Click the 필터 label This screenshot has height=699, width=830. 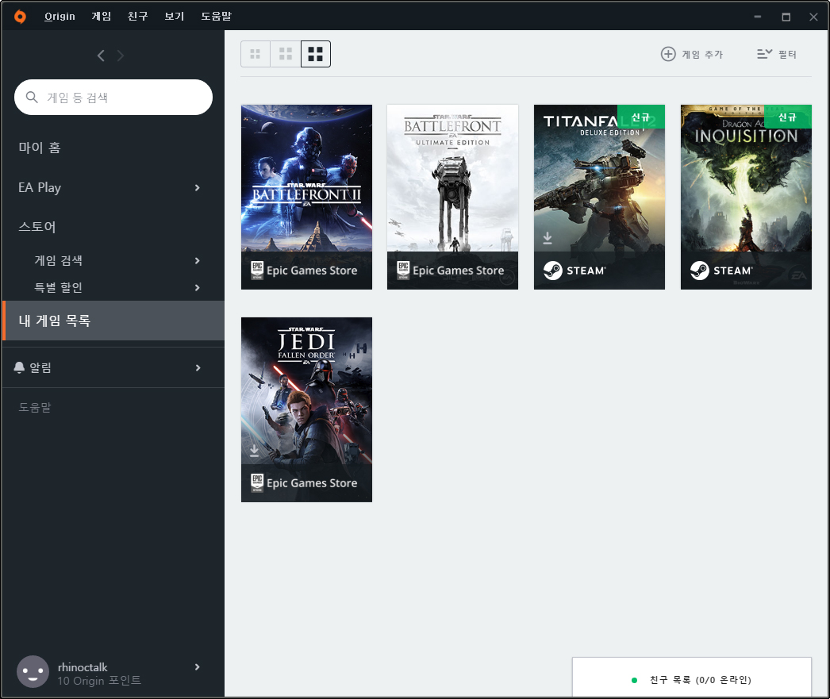(787, 55)
